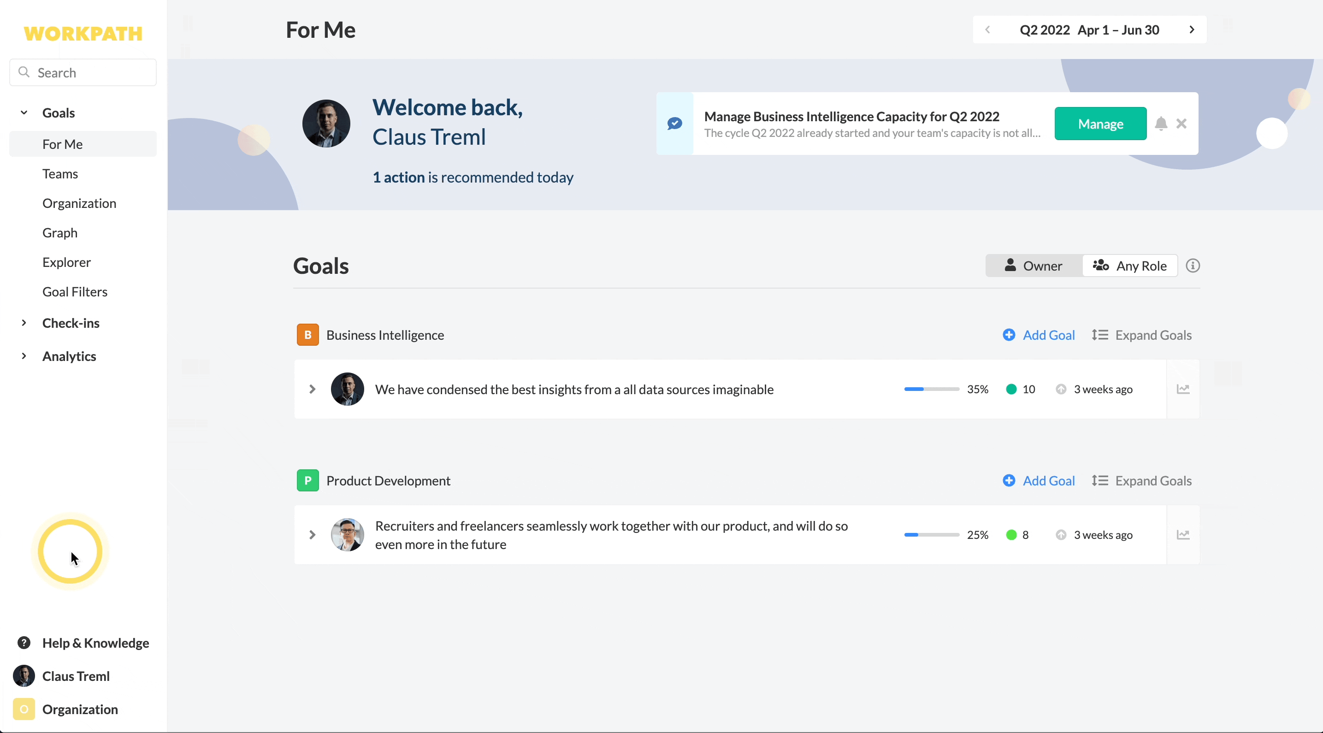Image resolution: width=1323 pixels, height=733 pixels.
Task: Click the last-update icon on 35% goal
Action: (1061, 389)
